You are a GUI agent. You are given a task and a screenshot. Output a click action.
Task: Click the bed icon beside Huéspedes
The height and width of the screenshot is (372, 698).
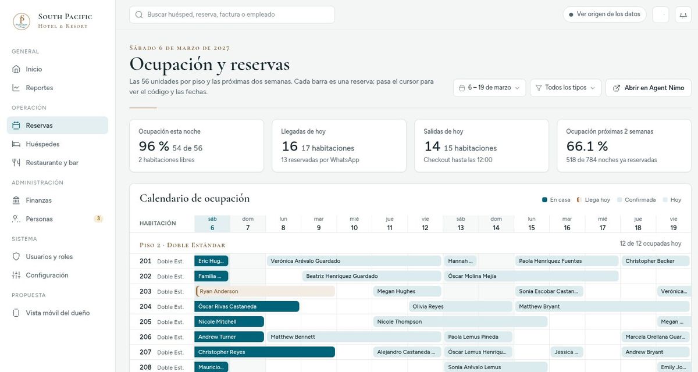coord(16,144)
